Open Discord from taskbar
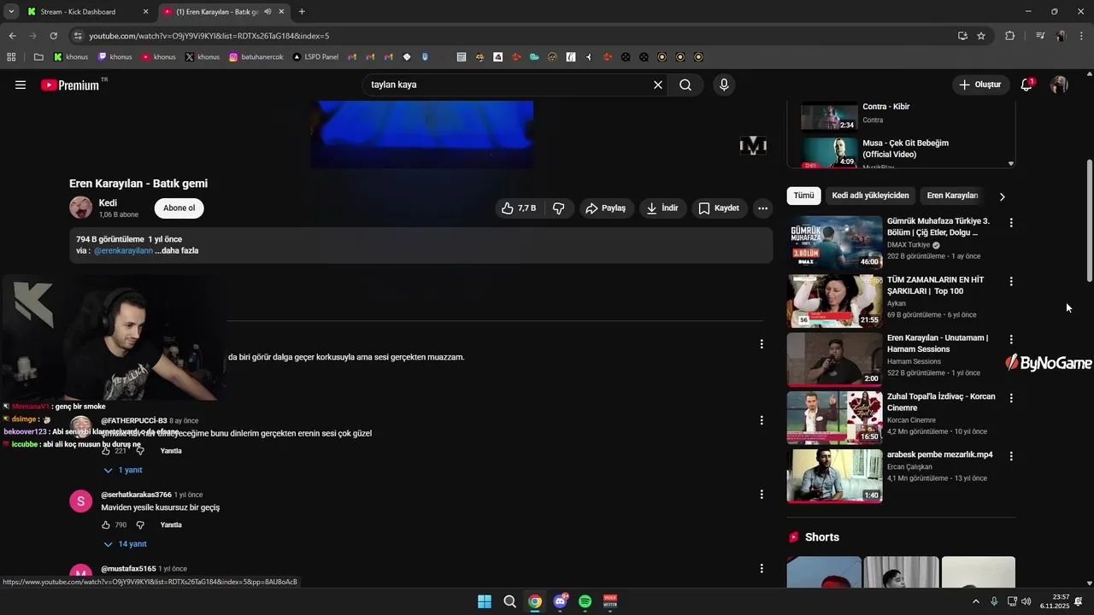Screen dimensions: 1094x615 point(560,601)
